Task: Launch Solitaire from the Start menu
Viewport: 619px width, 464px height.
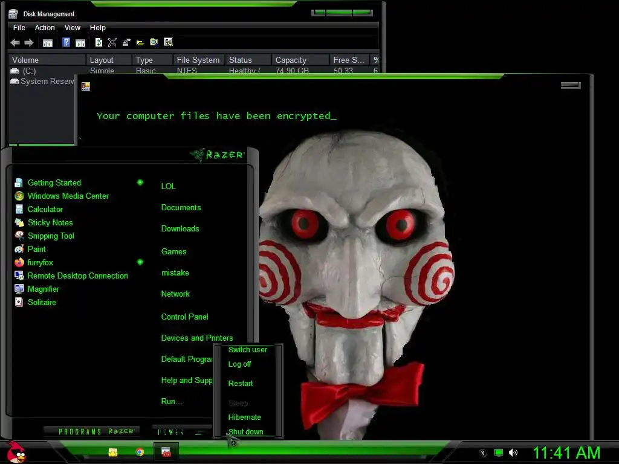Action: point(42,302)
